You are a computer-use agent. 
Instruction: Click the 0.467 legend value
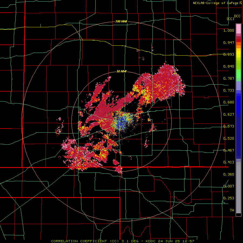click(229, 150)
